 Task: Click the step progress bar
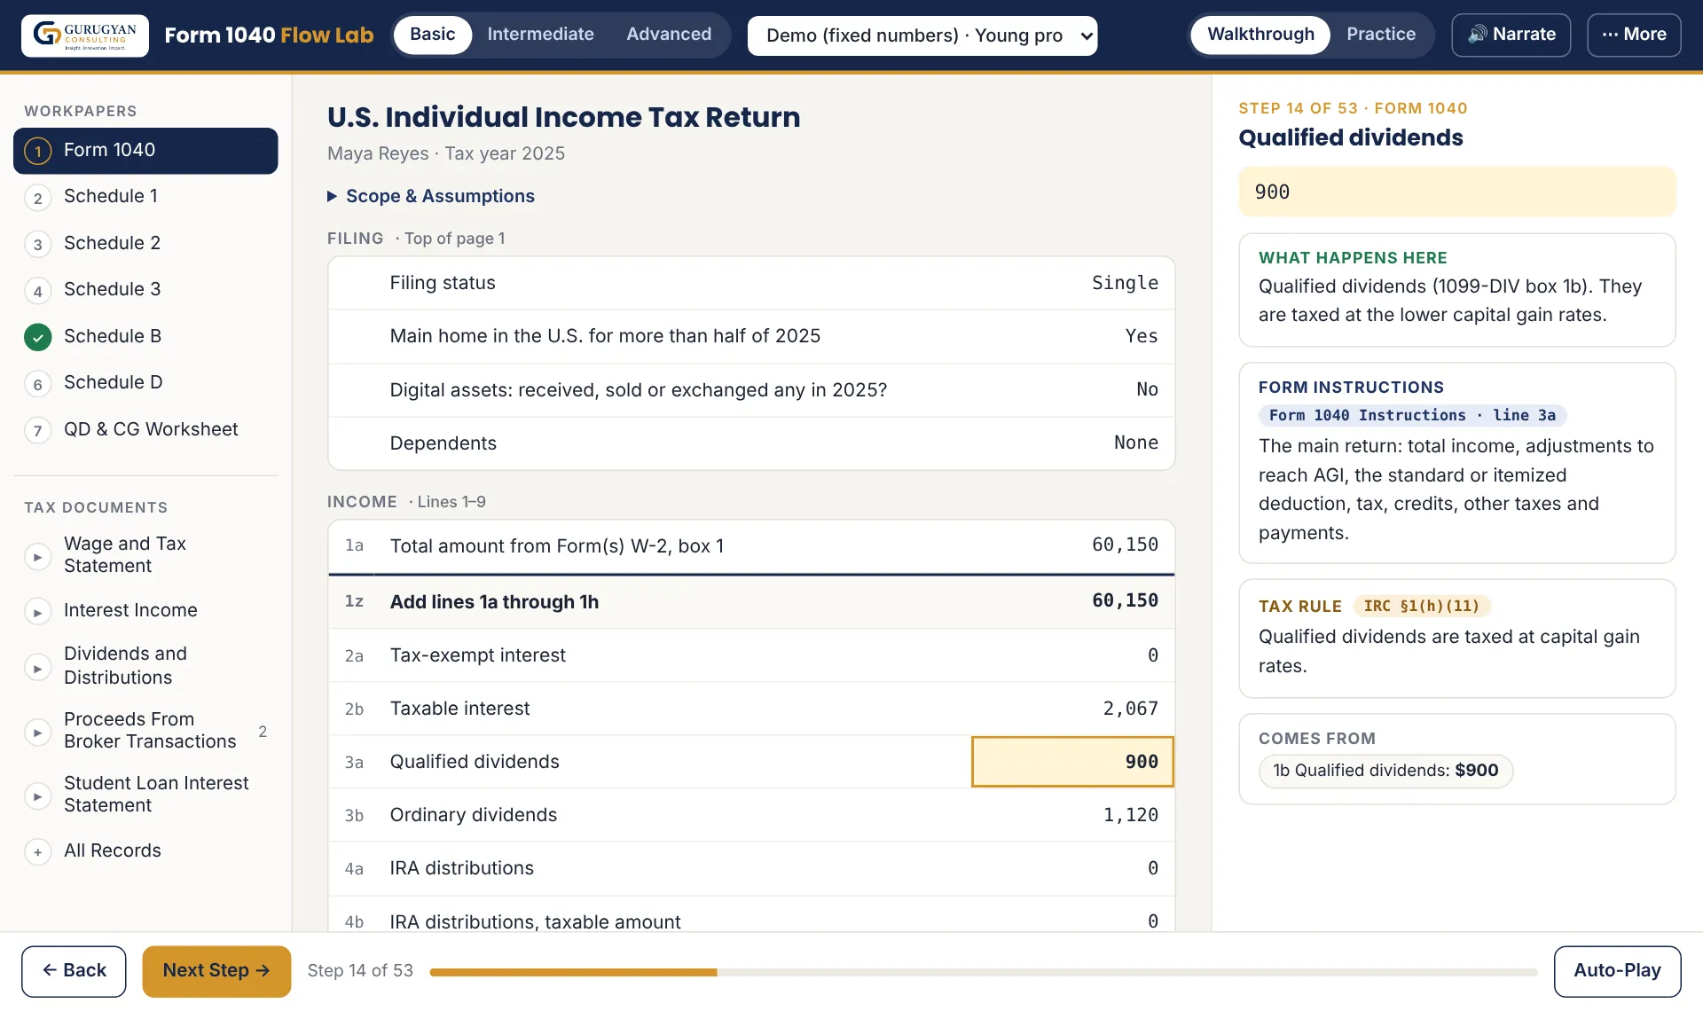(983, 973)
